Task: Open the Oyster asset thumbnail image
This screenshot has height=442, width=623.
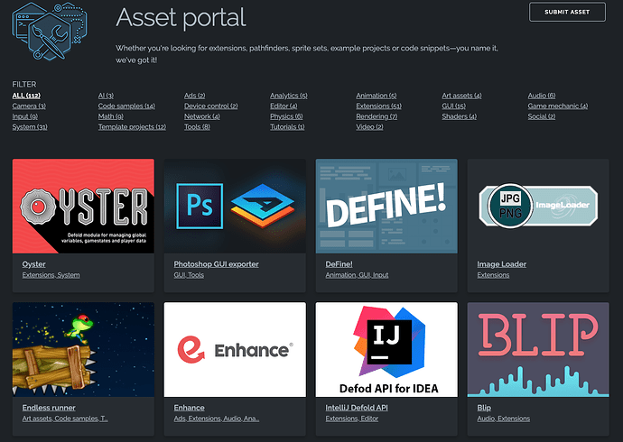Action: (84, 207)
